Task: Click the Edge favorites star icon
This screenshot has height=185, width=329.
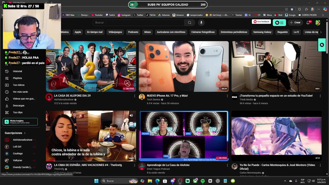Action: [x=292, y=9]
